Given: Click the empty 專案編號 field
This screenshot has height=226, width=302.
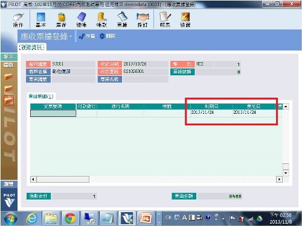Looking at the screenshot, I should [73, 80].
